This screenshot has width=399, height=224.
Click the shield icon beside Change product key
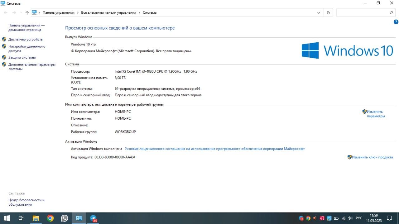click(x=349, y=157)
